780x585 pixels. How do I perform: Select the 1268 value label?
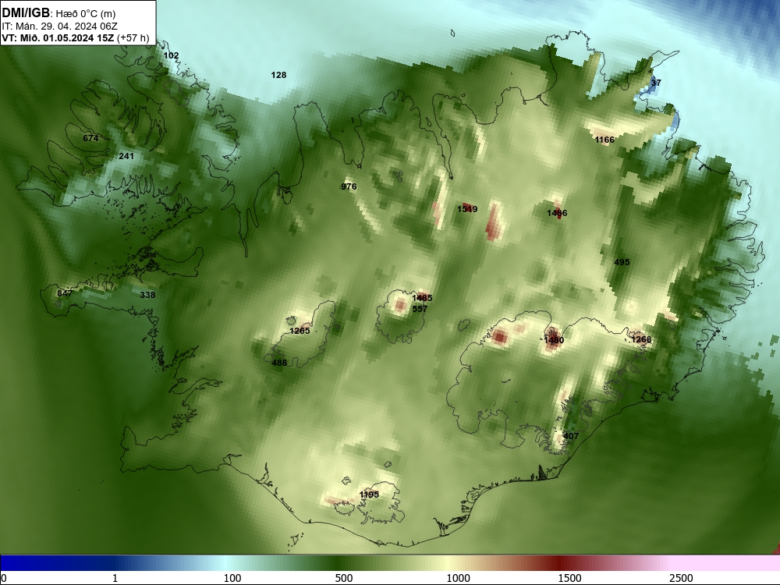click(640, 340)
